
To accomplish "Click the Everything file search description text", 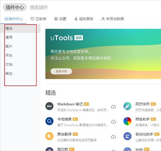I will [83, 125].
